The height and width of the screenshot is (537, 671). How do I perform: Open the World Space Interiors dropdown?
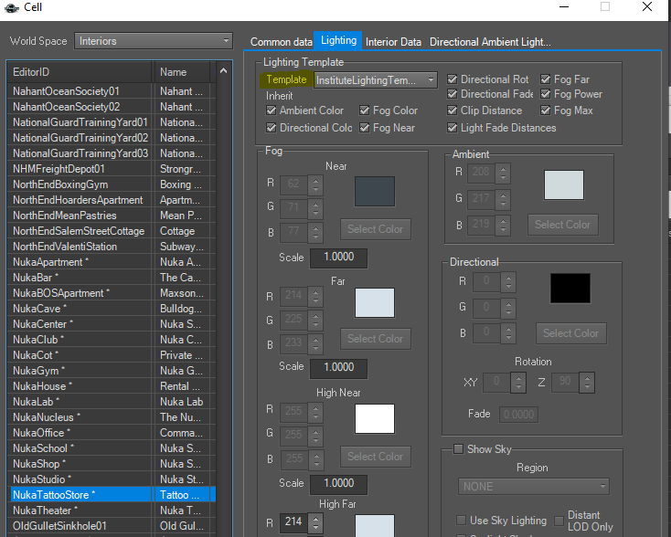154,41
